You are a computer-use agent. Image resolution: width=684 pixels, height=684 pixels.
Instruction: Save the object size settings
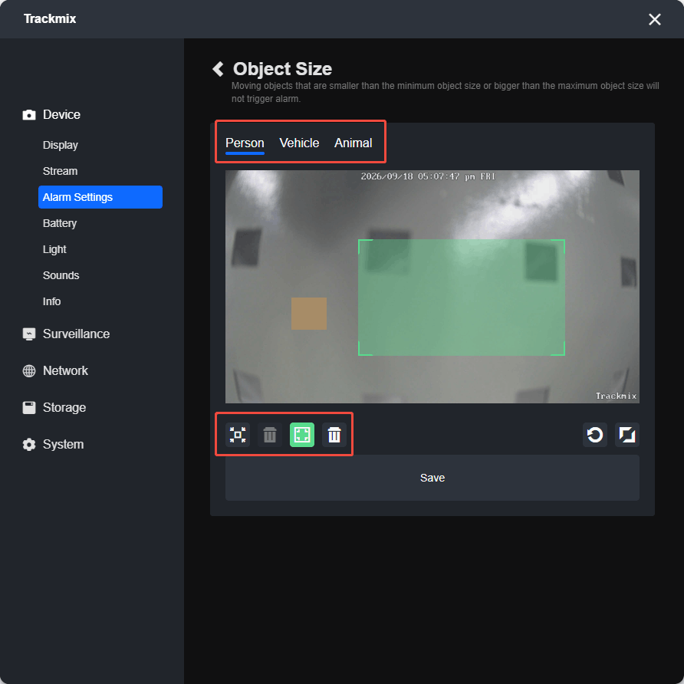point(432,478)
